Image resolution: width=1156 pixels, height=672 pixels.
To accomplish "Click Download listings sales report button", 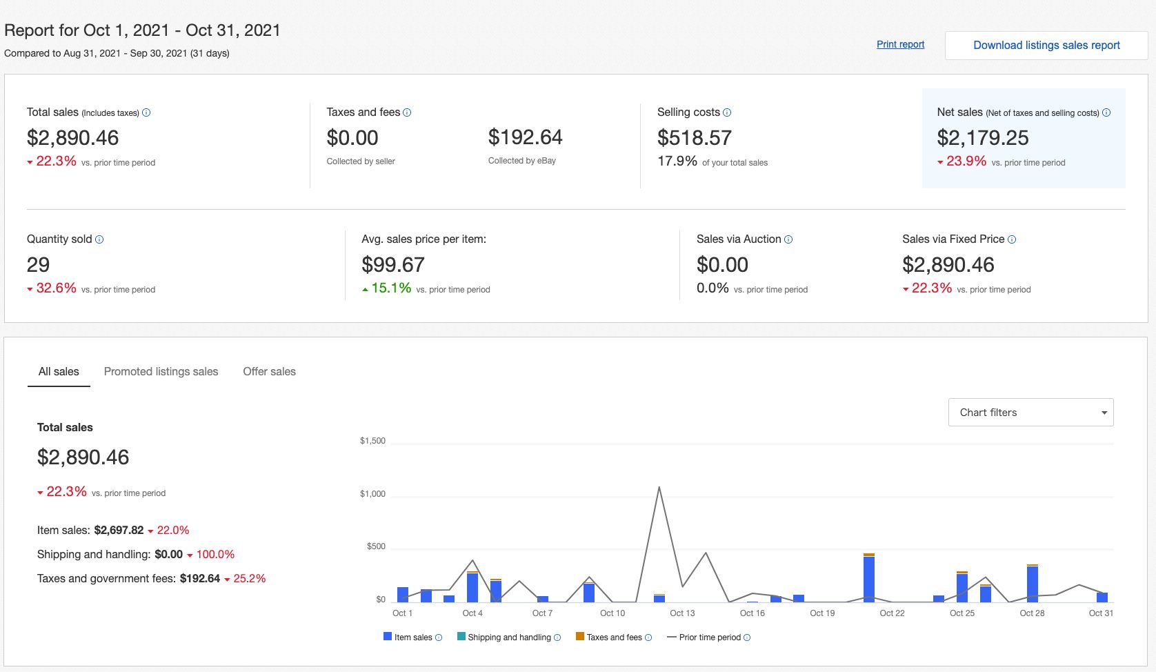I will (1046, 46).
